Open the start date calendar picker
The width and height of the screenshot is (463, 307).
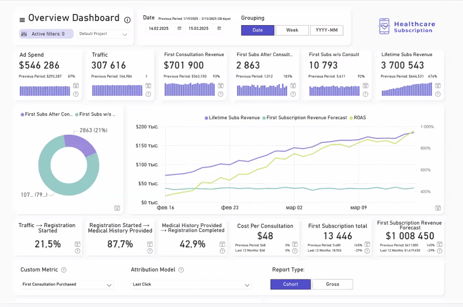tap(179, 28)
